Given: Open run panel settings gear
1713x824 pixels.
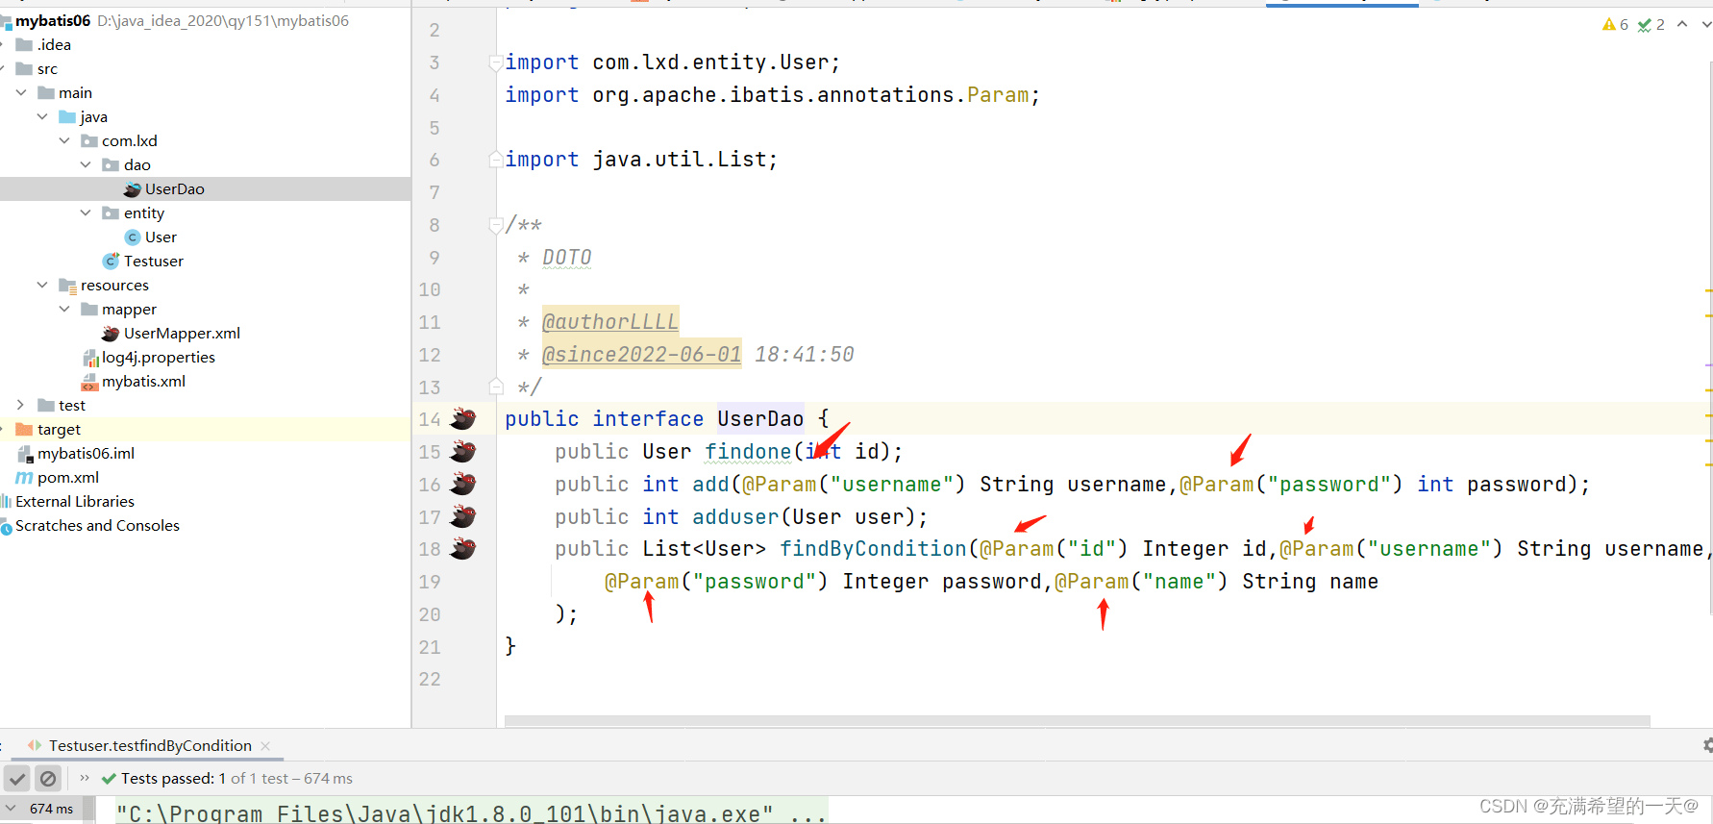Looking at the screenshot, I should point(1707,745).
